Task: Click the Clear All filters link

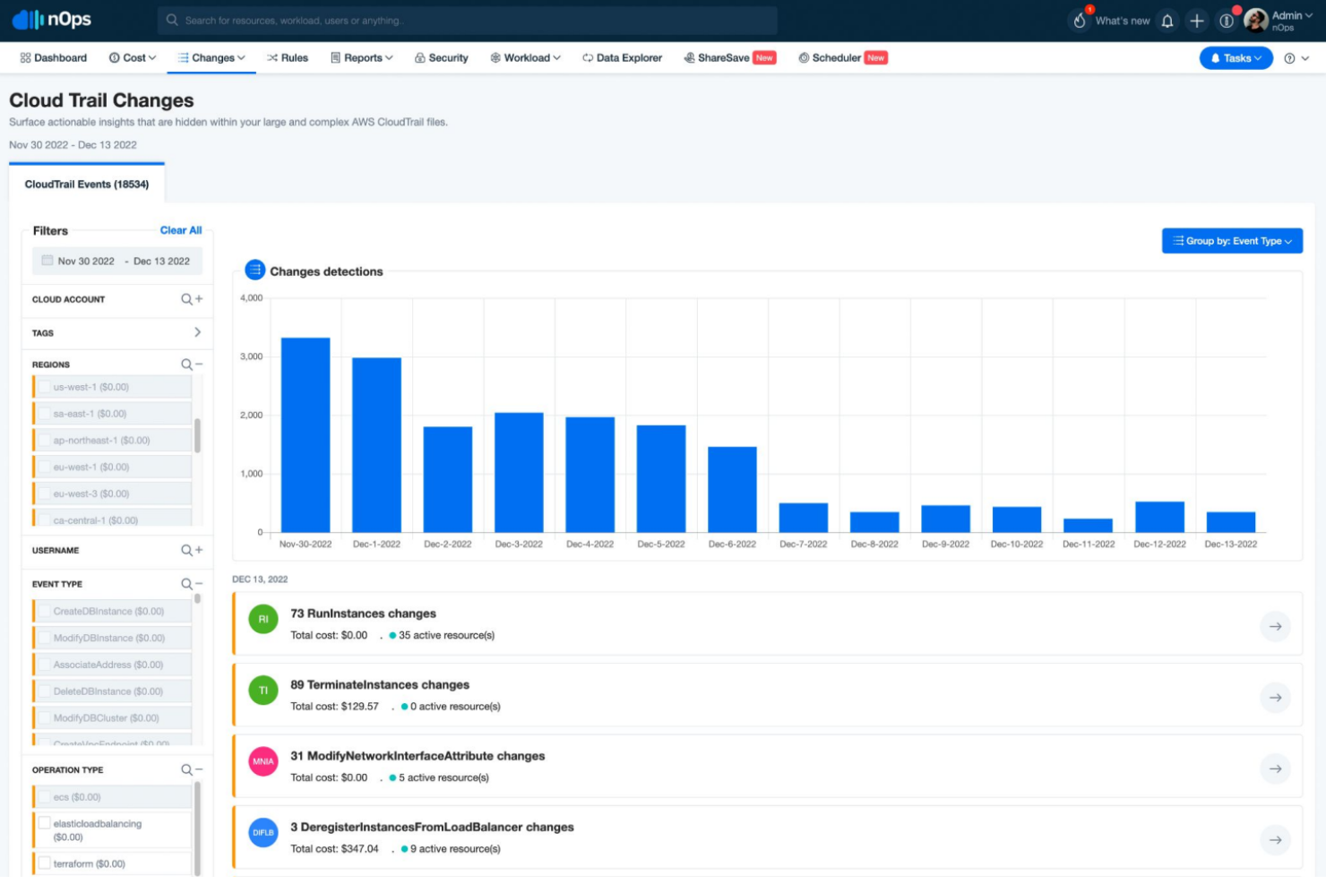Action: [x=181, y=230]
